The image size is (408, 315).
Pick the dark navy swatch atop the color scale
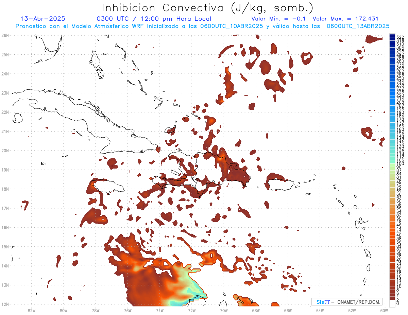coord(392,36)
